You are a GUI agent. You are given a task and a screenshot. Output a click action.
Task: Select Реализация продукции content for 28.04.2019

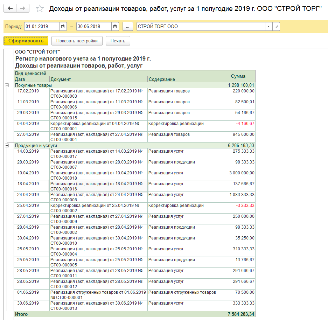click(x=184, y=230)
